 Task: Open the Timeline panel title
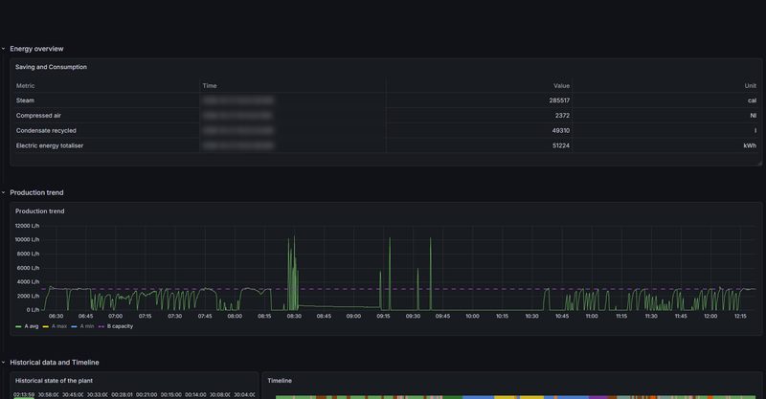point(280,381)
